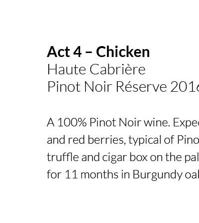This screenshot has width=199, height=223.
Task: Click the word "truffle"
Action: click(x=63, y=157)
